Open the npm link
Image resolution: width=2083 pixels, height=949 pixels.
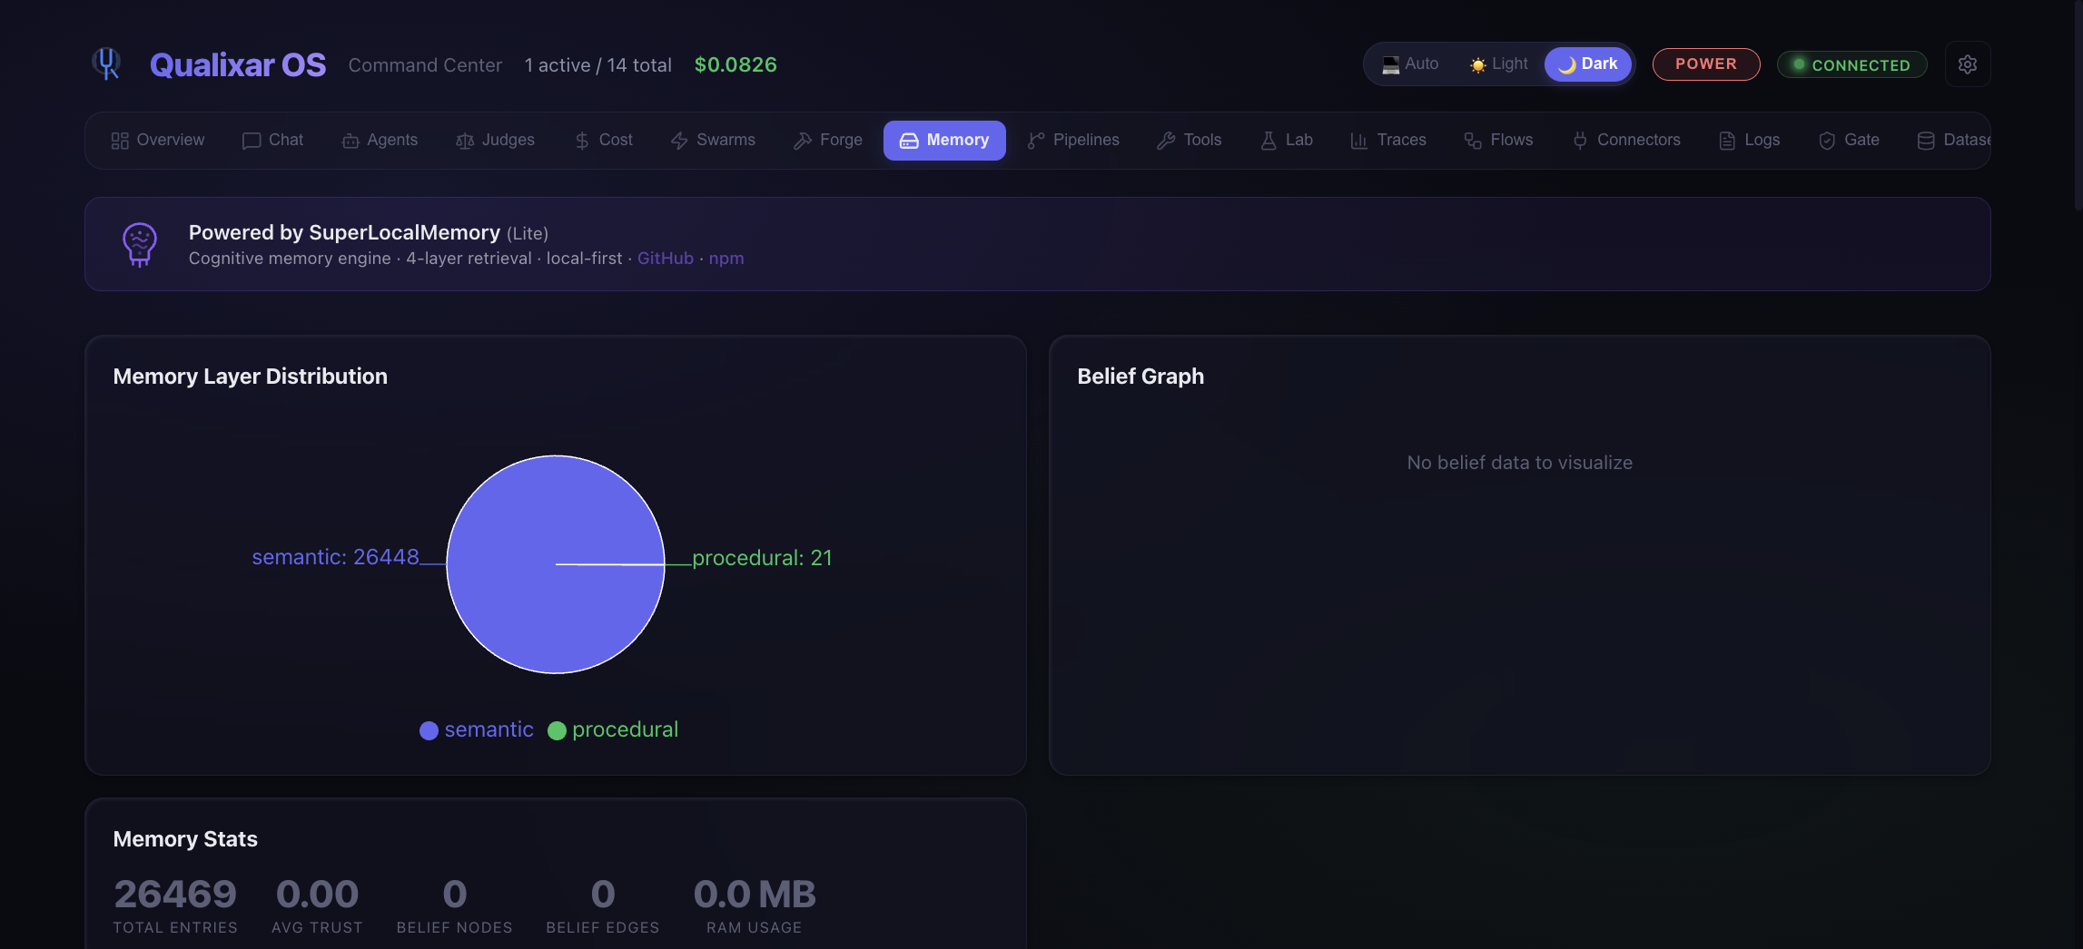pos(726,259)
